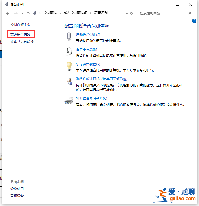
Task: Expand chevron before 控制面板 breadcrumb
Action: 40,13
